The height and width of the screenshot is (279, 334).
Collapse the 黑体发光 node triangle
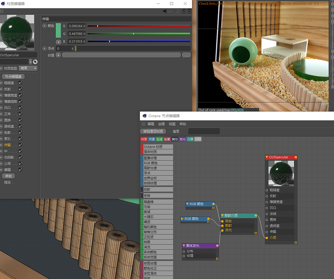(184, 246)
